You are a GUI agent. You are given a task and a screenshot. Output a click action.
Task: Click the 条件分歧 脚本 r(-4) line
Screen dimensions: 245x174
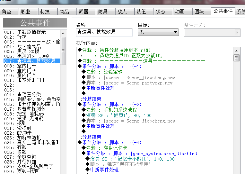click(x=109, y=143)
